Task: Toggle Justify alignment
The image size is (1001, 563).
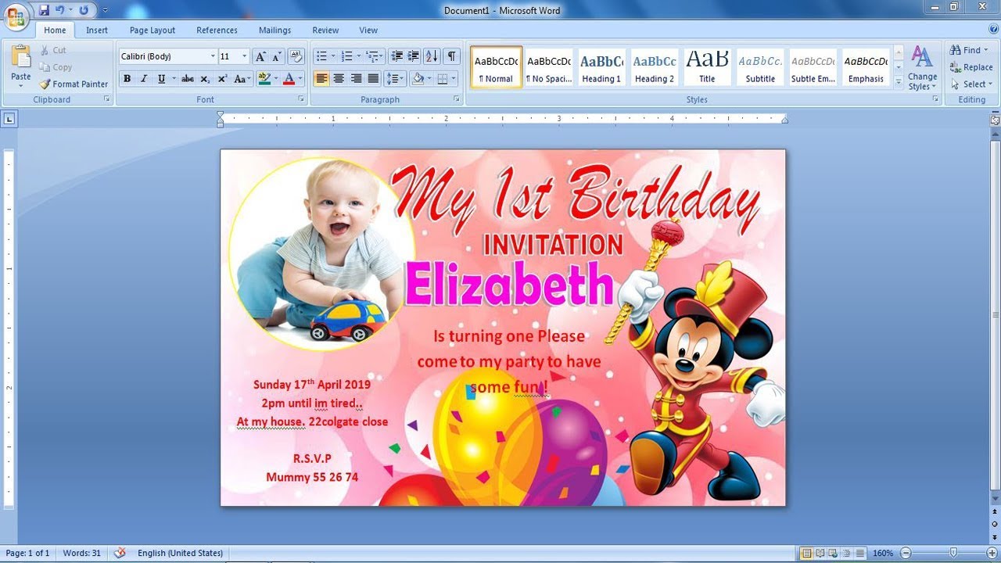Action: [x=373, y=79]
